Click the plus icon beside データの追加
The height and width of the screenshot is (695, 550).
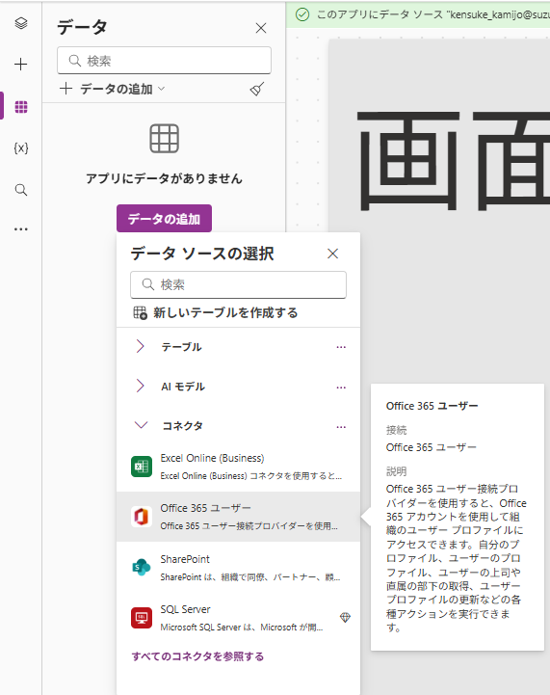point(66,89)
